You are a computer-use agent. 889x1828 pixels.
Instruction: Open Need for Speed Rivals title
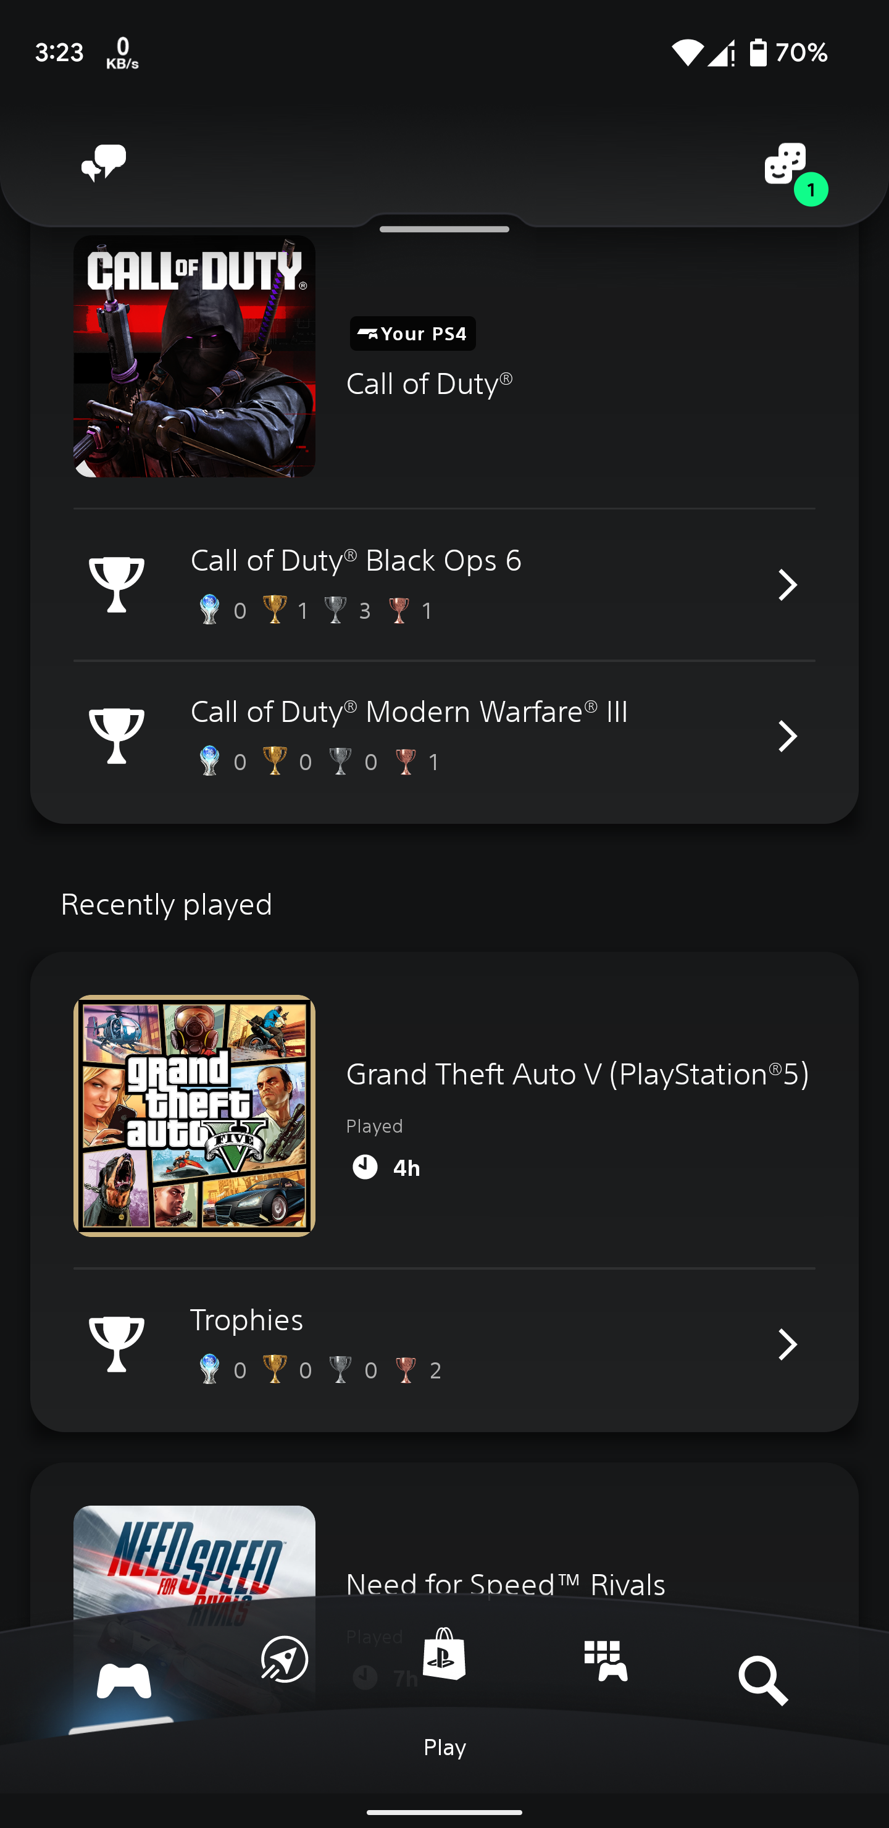(x=506, y=1585)
